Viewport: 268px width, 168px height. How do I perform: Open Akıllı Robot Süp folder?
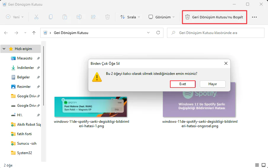26,125
